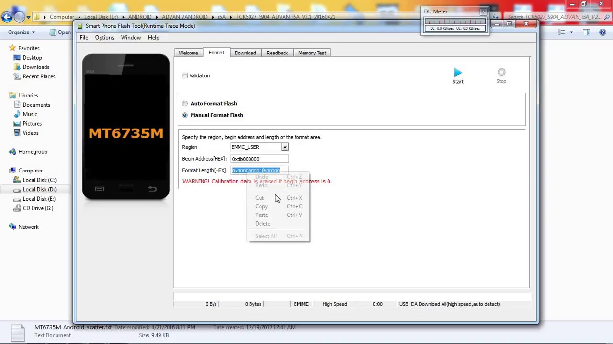Switch to the Readback tab
613x344 pixels.
click(277, 53)
